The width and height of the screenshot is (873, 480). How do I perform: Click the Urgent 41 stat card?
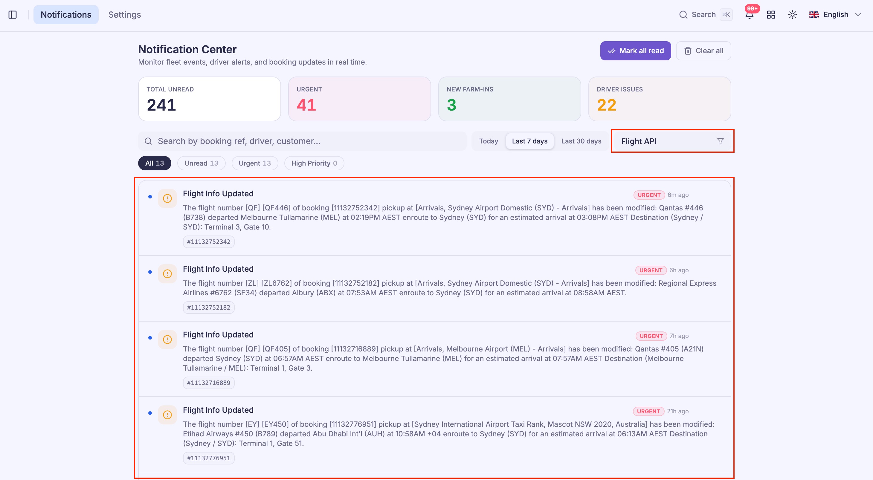point(360,99)
